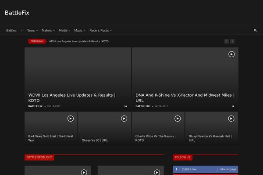
Task: Play icon on Bad Newz Vs E Hart card
Action: pos(71,119)
